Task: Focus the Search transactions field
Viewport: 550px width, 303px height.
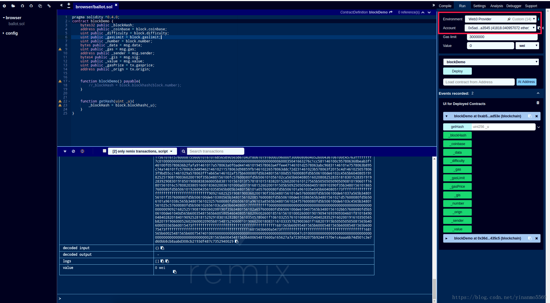Action: (x=215, y=151)
